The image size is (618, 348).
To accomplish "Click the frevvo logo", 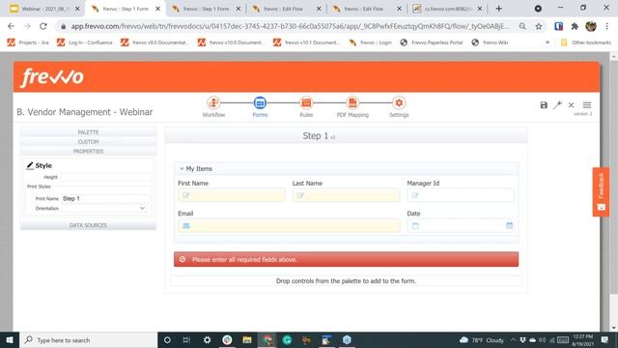I will coord(52,76).
